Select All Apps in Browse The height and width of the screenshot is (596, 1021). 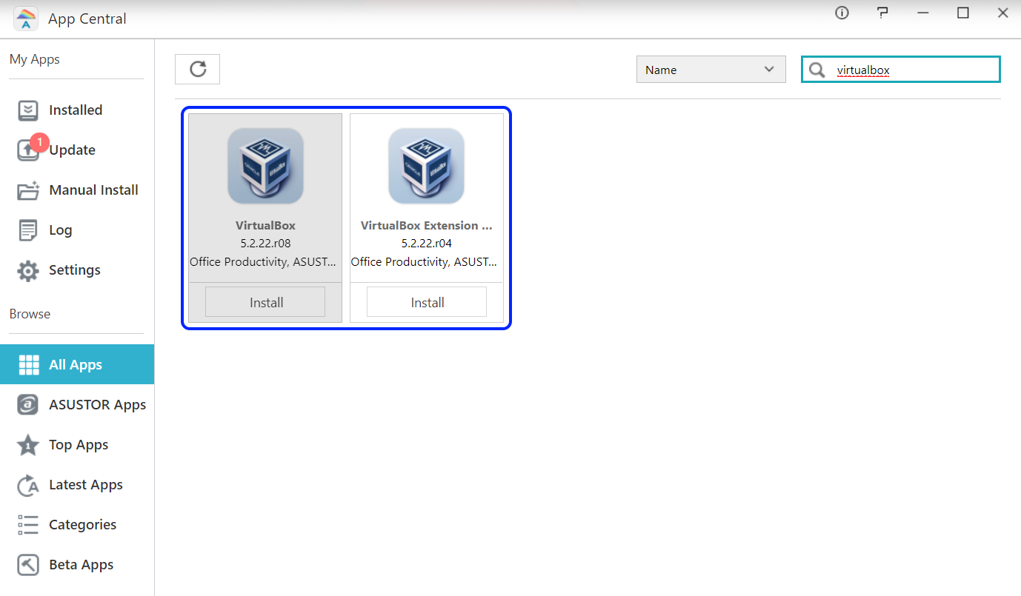pyautogui.click(x=77, y=364)
